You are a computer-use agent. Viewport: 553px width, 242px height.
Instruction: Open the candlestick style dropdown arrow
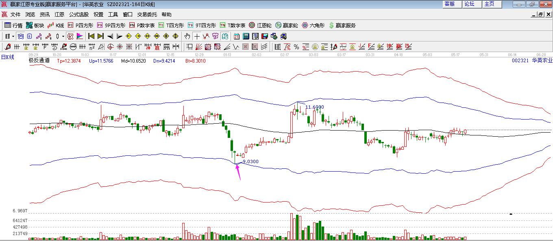(63, 36)
